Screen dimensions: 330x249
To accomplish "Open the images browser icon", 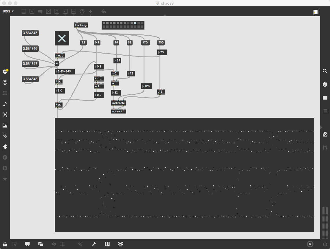I will coord(5,125).
